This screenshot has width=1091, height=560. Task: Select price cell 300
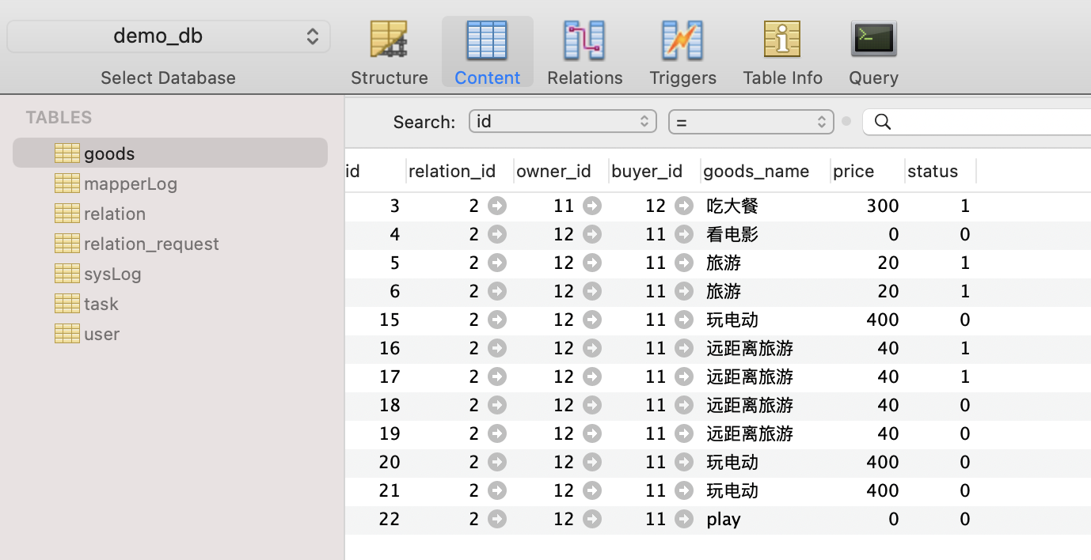(x=882, y=206)
